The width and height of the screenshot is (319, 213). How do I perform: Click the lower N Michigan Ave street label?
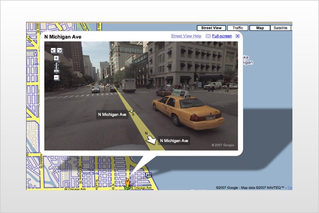point(174,141)
